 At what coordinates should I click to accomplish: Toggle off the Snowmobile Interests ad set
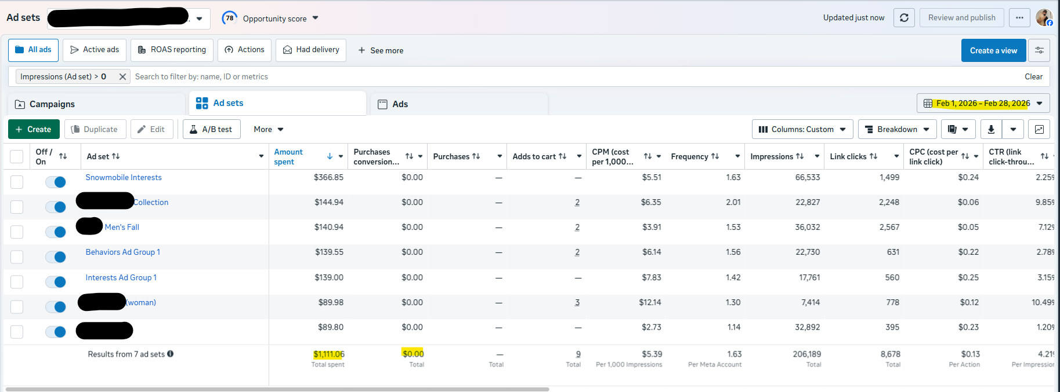[x=56, y=182]
